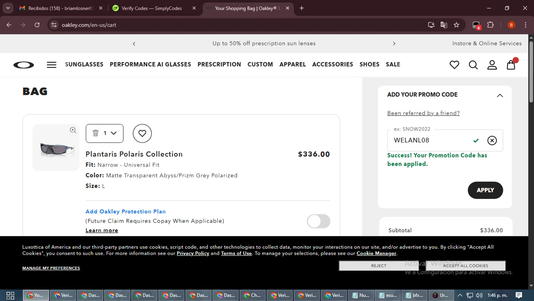The height and width of the screenshot is (301, 534).
Task: Show hidden system tray icons
Action: coord(460,295)
